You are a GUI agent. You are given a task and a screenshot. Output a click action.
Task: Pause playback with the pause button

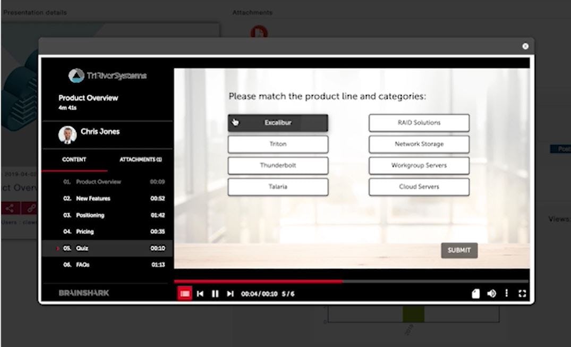coord(215,293)
